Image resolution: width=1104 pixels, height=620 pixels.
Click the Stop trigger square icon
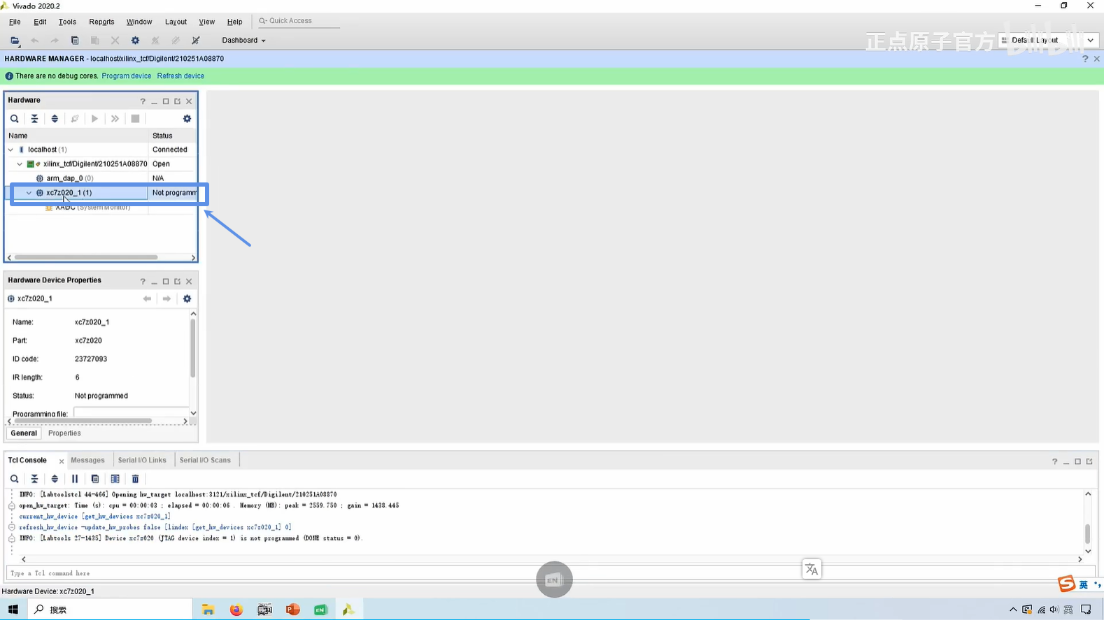(x=135, y=119)
